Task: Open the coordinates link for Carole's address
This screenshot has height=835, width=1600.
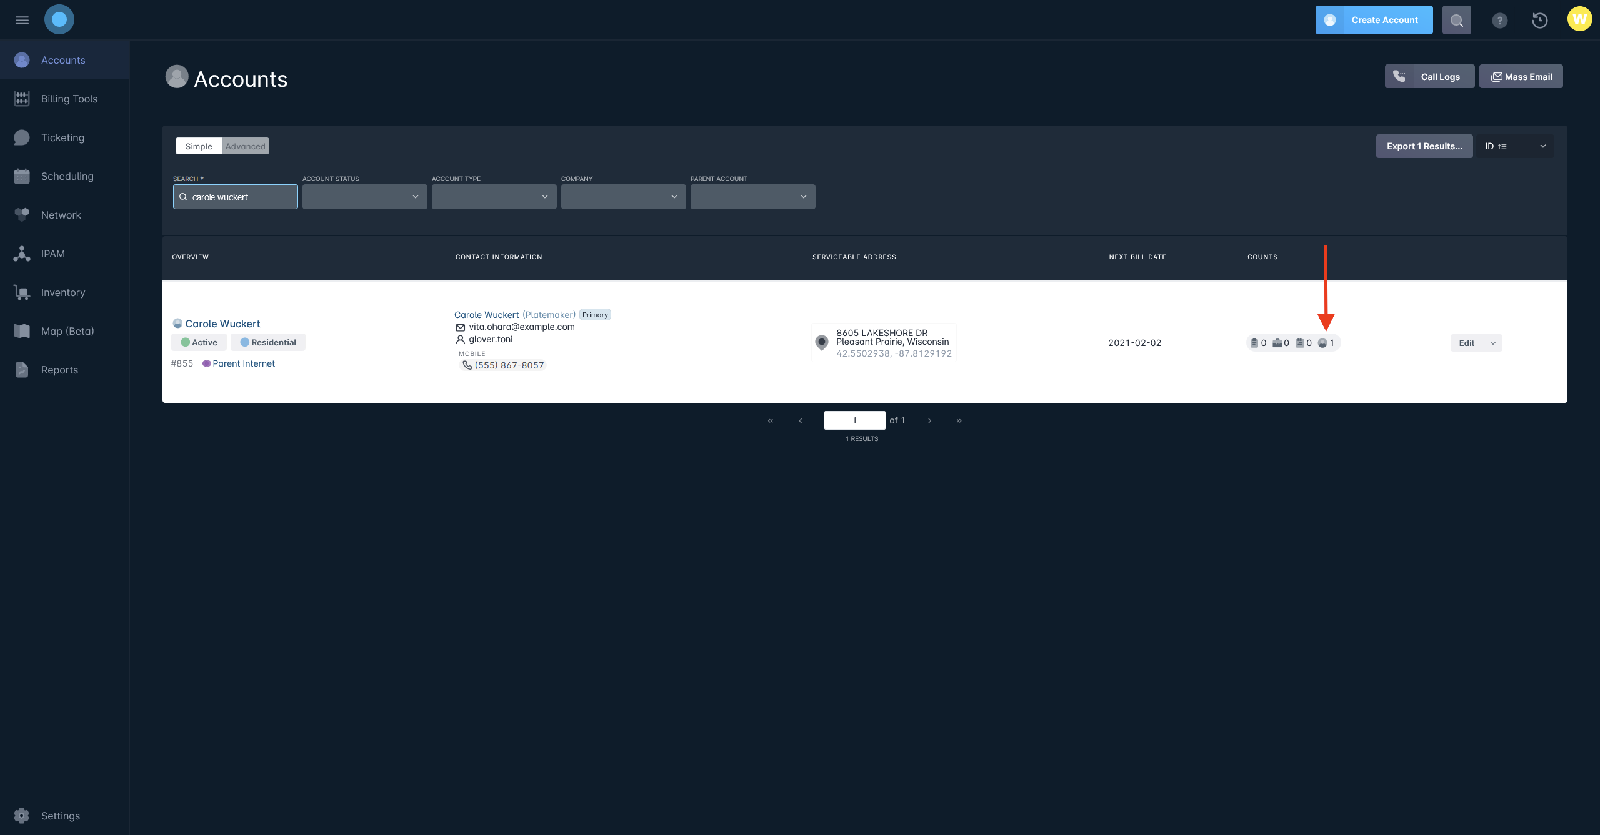Action: tap(894, 353)
